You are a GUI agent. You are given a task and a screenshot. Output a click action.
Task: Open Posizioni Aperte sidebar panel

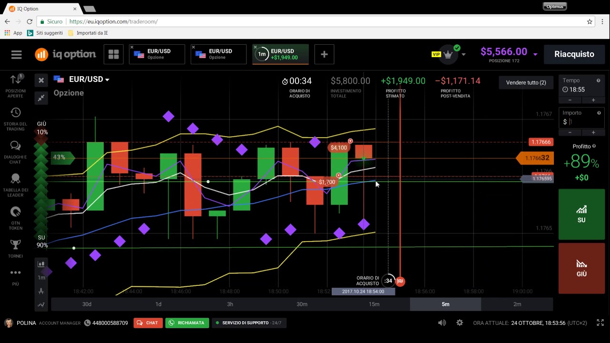pos(16,86)
